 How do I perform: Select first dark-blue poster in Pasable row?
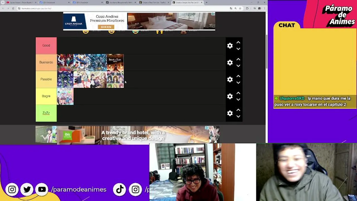point(65,80)
